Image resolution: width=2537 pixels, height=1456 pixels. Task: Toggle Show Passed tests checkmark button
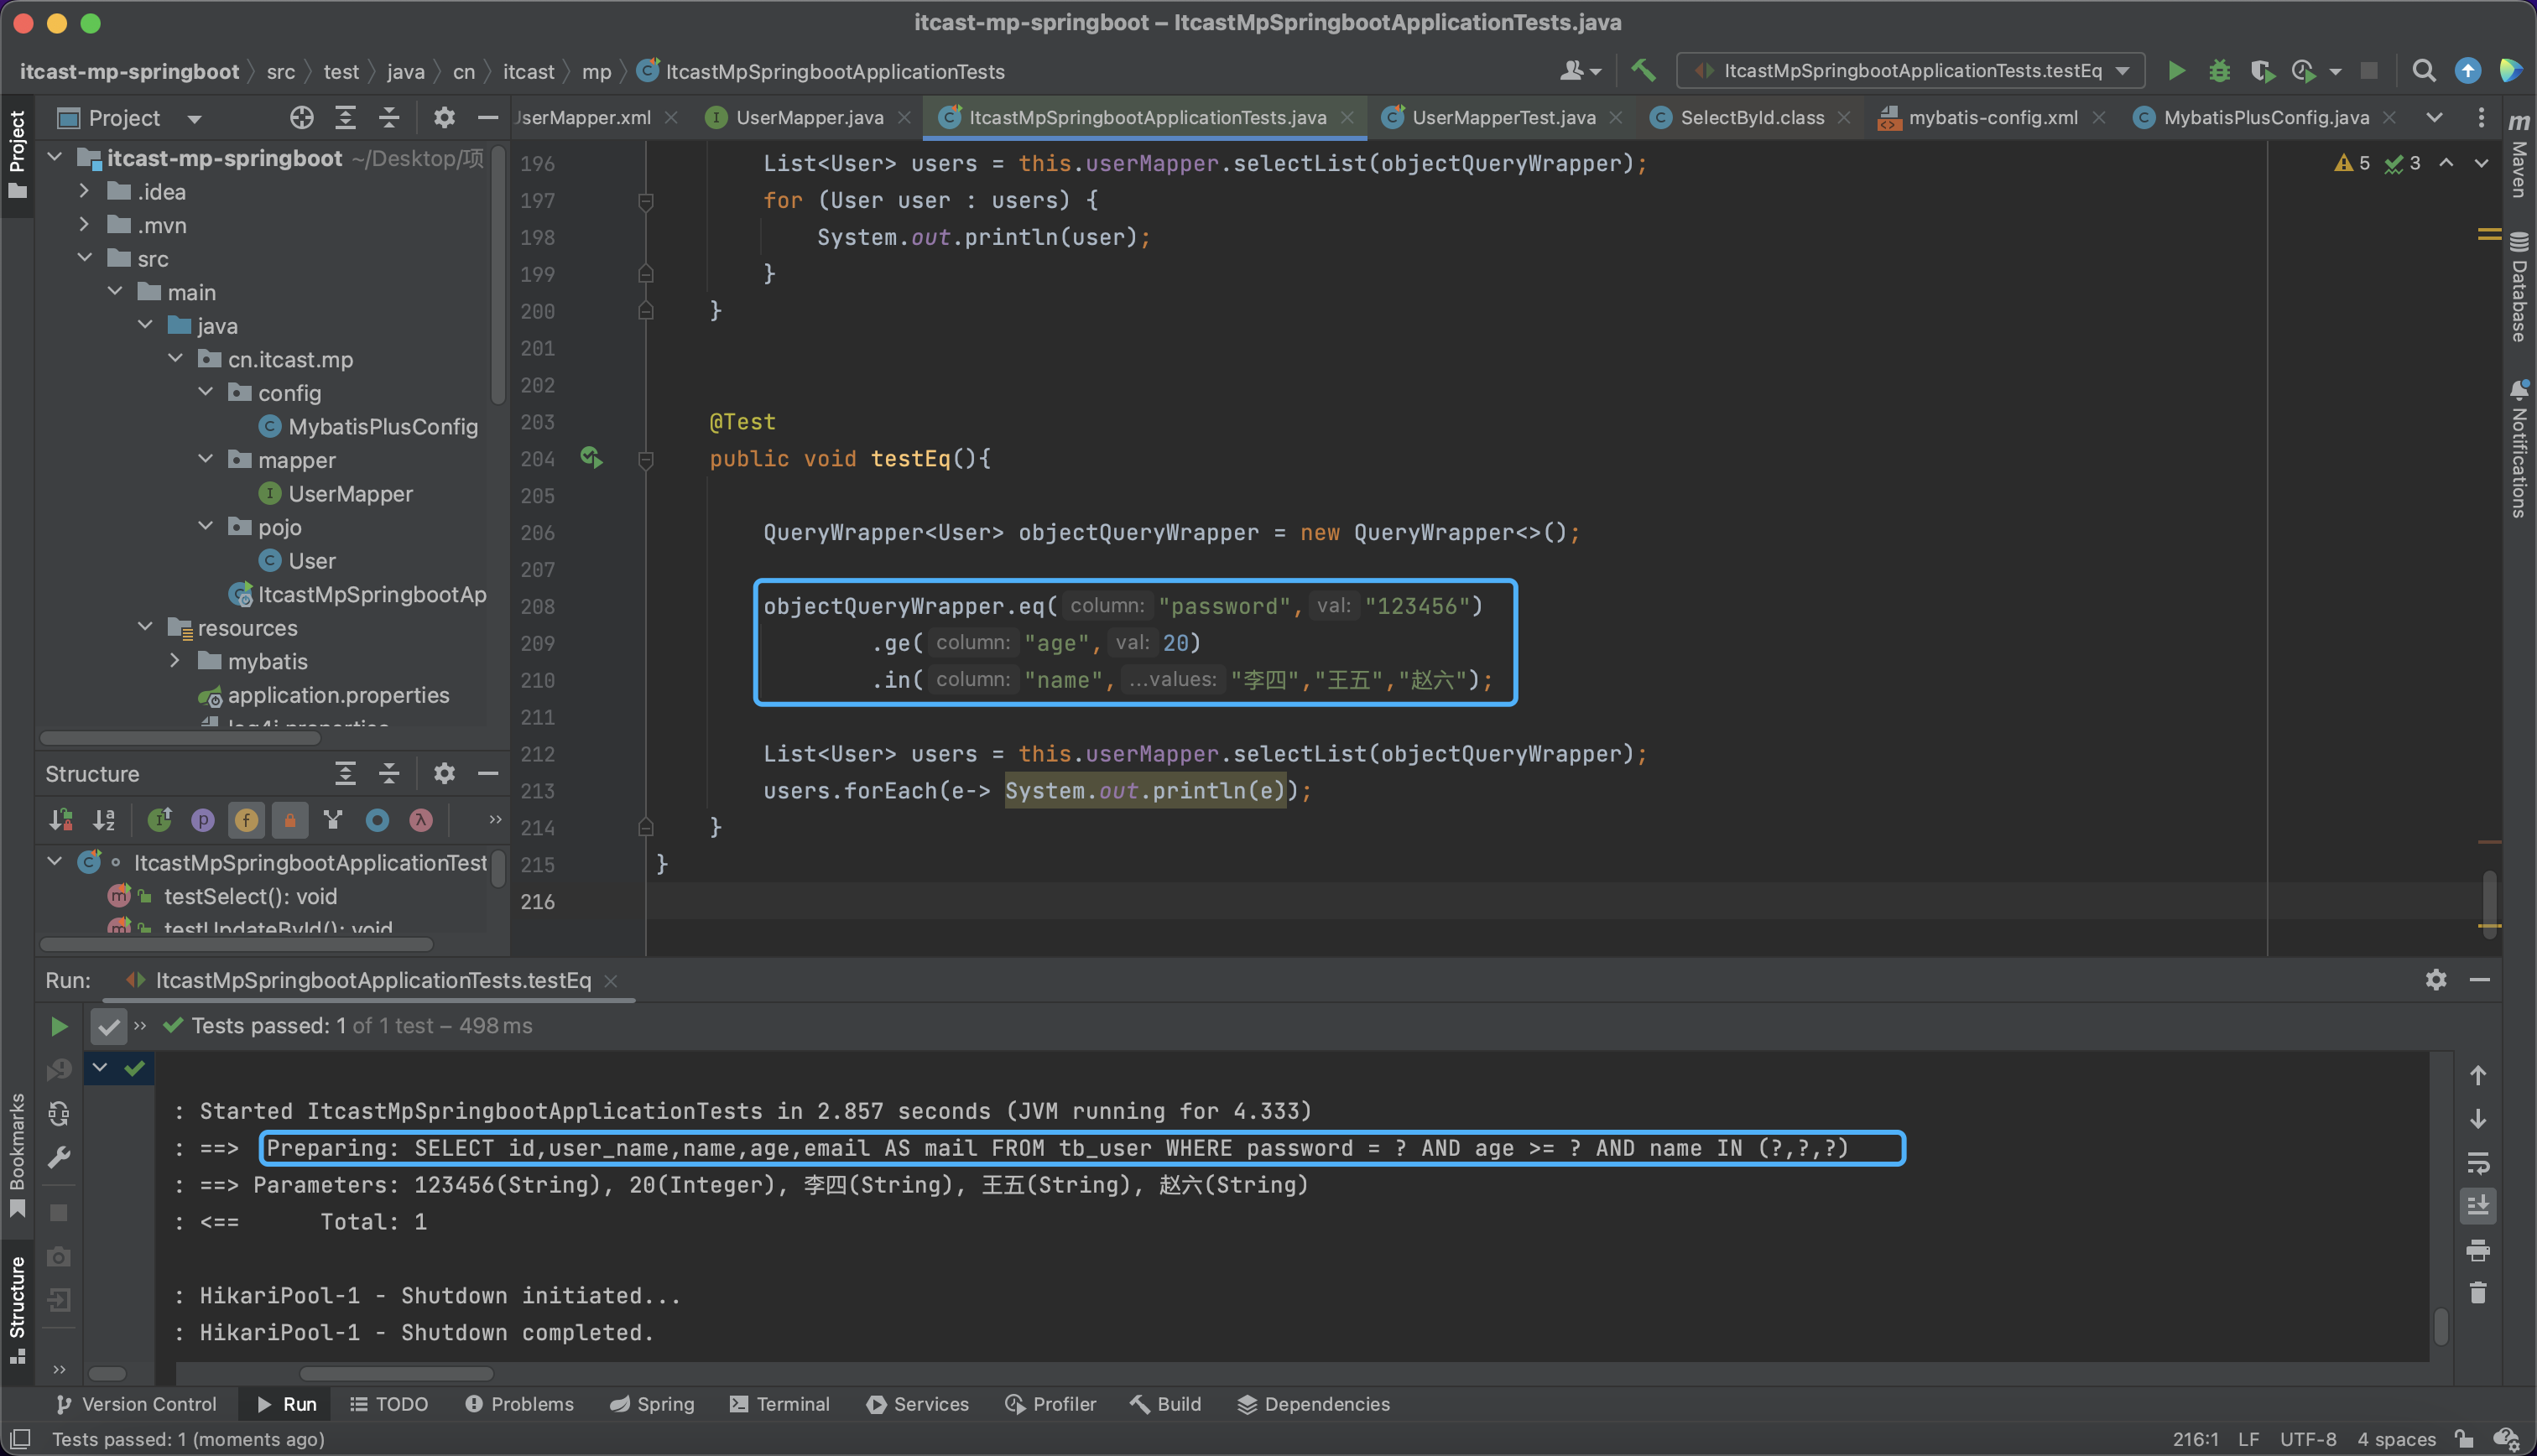pos(108,1026)
